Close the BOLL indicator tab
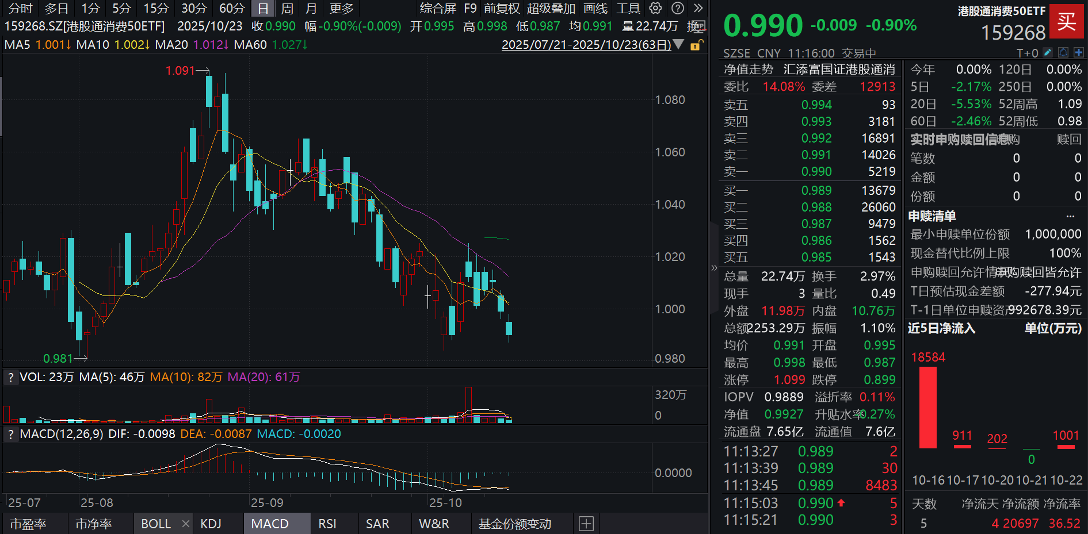Screen dimensions: 1088x534 point(185,524)
